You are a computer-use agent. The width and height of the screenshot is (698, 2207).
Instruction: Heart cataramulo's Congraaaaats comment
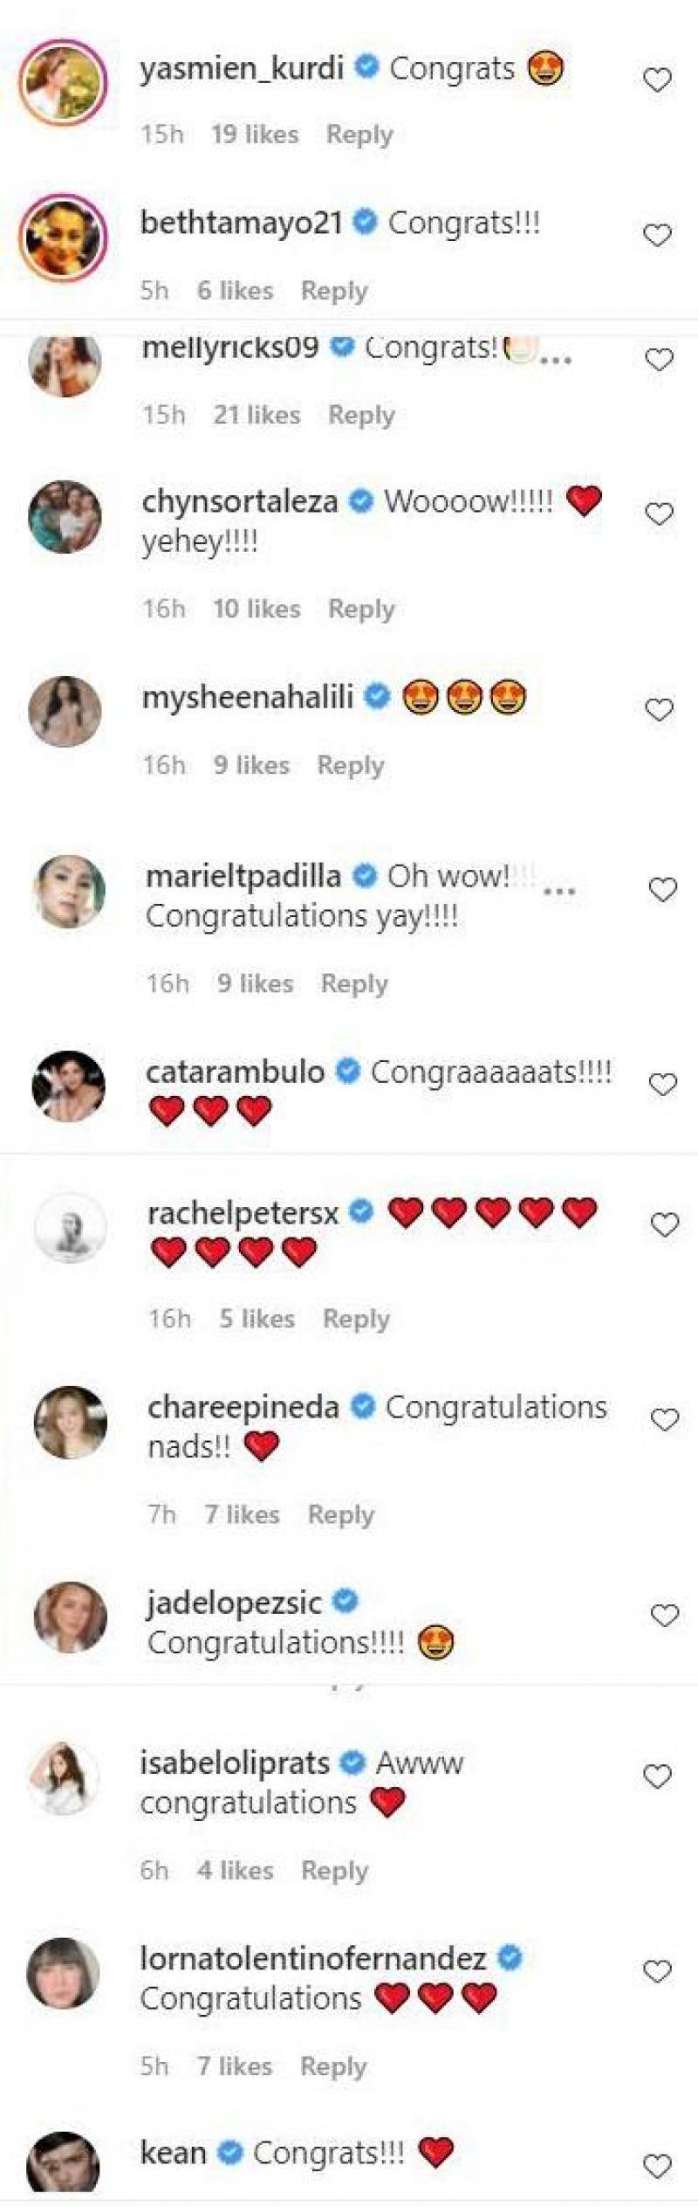click(663, 1085)
